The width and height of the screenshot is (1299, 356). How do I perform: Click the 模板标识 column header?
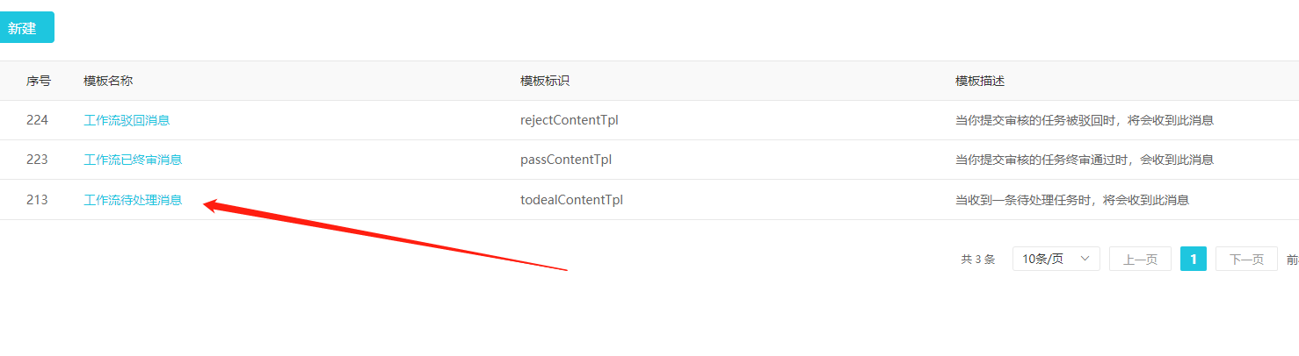tap(545, 81)
